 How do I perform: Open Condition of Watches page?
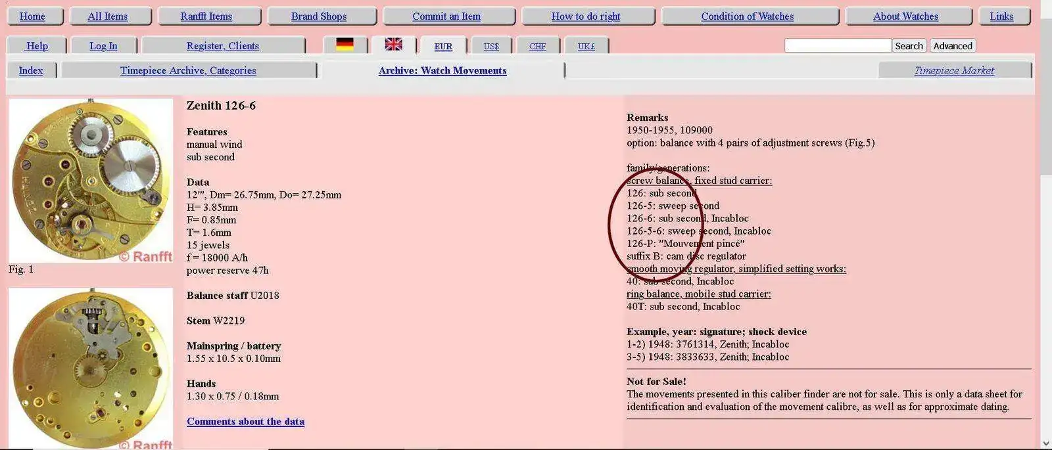(748, 16)
